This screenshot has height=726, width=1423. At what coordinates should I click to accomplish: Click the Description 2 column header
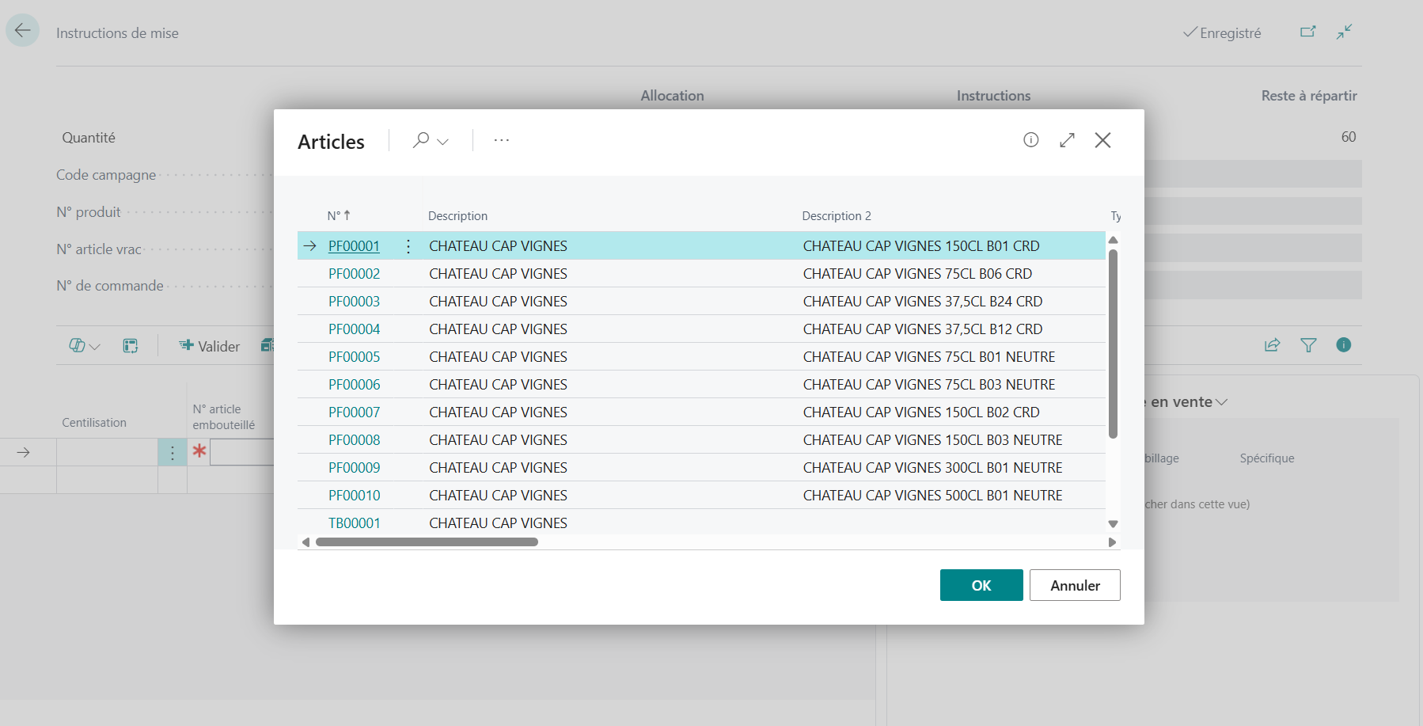837,215
